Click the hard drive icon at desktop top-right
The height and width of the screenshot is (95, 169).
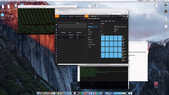tap(166, 4)
